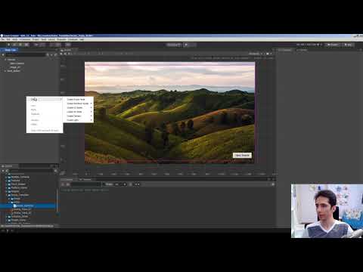
Task: Select the Rotate tool in toolbar
Action: pos(14,45)
